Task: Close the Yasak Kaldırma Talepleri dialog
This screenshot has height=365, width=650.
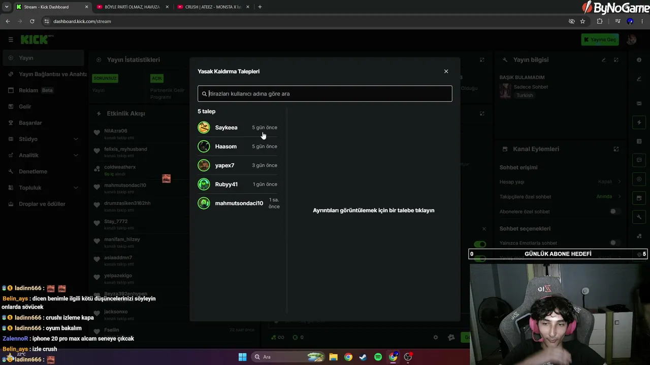Action: 446,71
